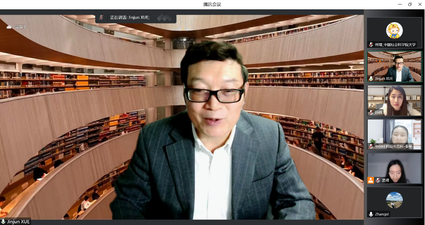Click the cartoon avatar of first participant
This screenshot has height=225, width=425.
pyautogui.click(x=394, y=30)
